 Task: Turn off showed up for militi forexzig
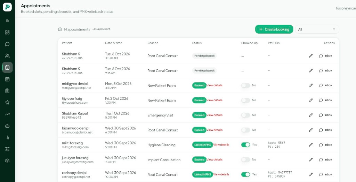245,145
